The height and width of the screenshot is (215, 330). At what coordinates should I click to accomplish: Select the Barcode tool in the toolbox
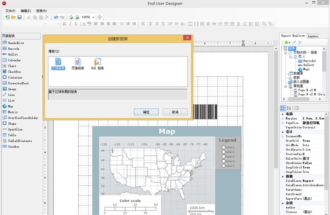point(13,49)
